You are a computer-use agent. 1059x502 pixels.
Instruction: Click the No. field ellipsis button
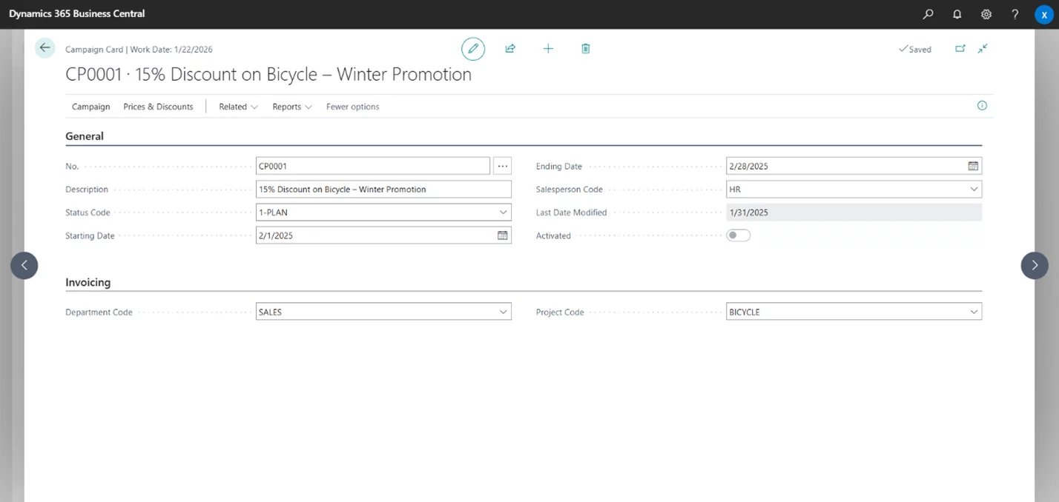pos(503,167)
